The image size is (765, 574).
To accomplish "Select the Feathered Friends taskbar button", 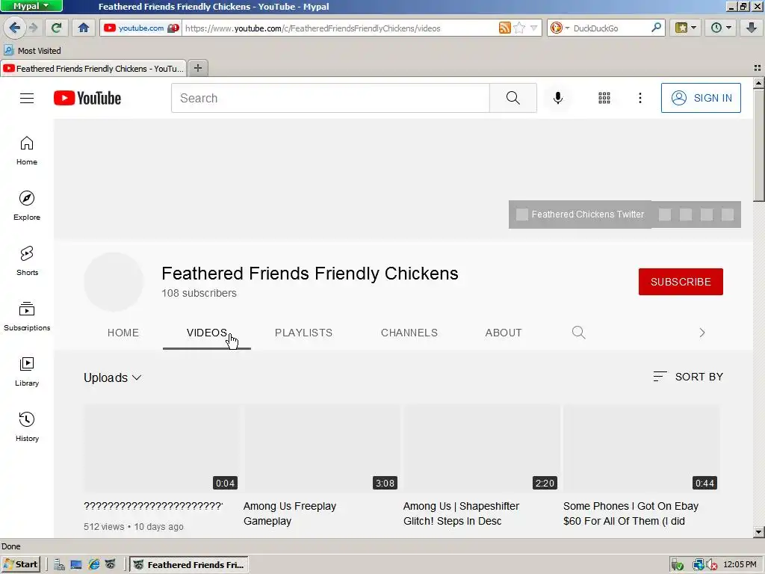I will tap(189, 565).
